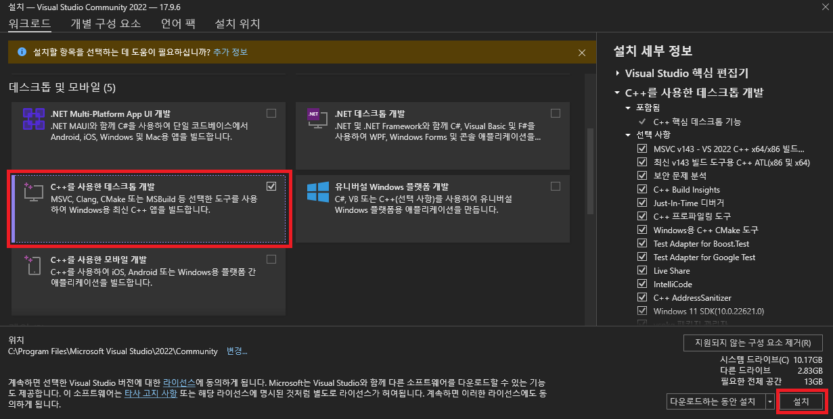Image resolution: width=833 pixels, height=419 pixels.
Task: Open the 추가 정보 link
Action: tap(230, 52)
